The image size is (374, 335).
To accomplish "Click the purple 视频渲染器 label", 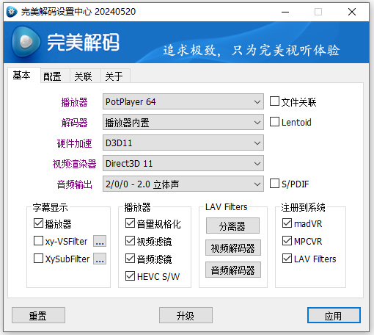I will (74, 164).
